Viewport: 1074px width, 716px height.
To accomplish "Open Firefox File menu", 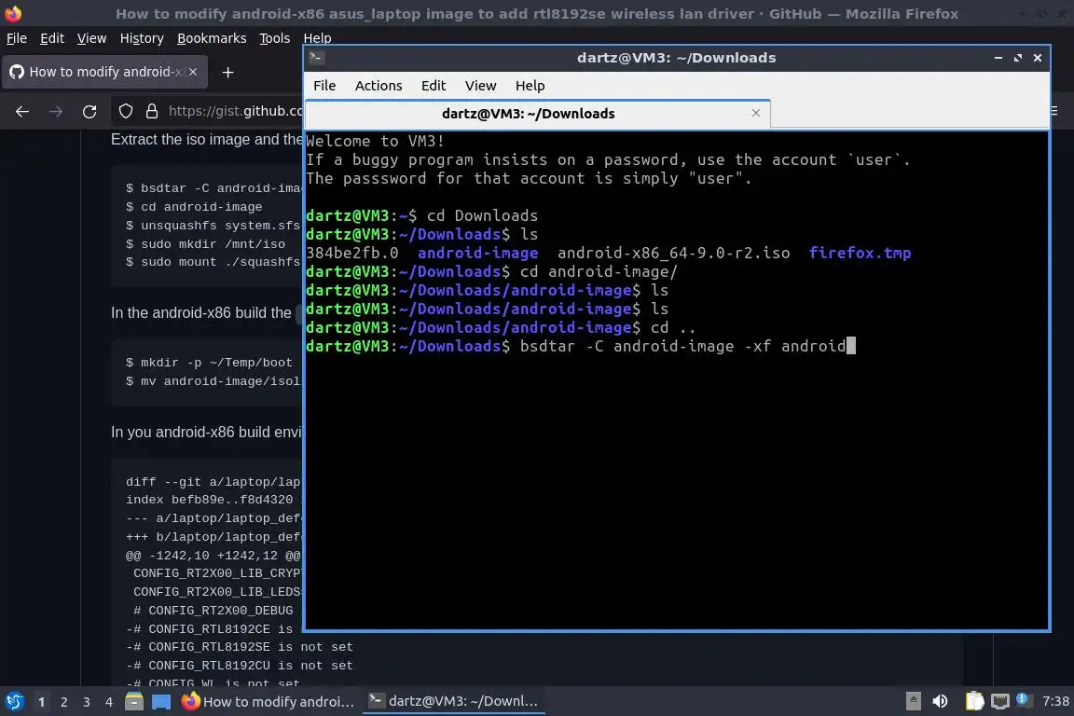I will pos(17,38).
